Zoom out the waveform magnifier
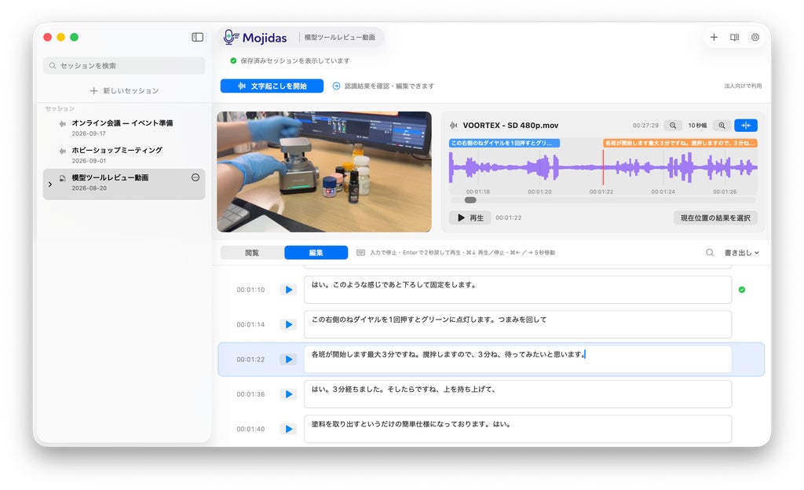Viewport: 804px width, 490px height. [x=673, y=125]
